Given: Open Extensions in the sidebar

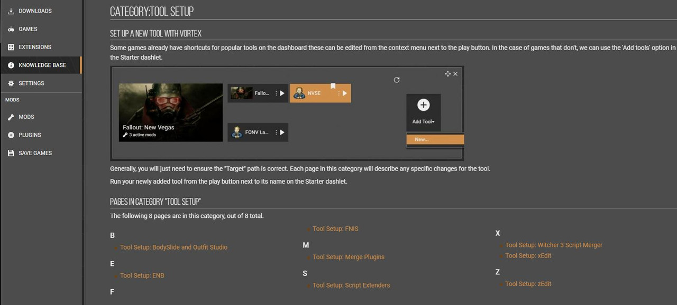Looking at the screenshot, I should click(41, 47).
